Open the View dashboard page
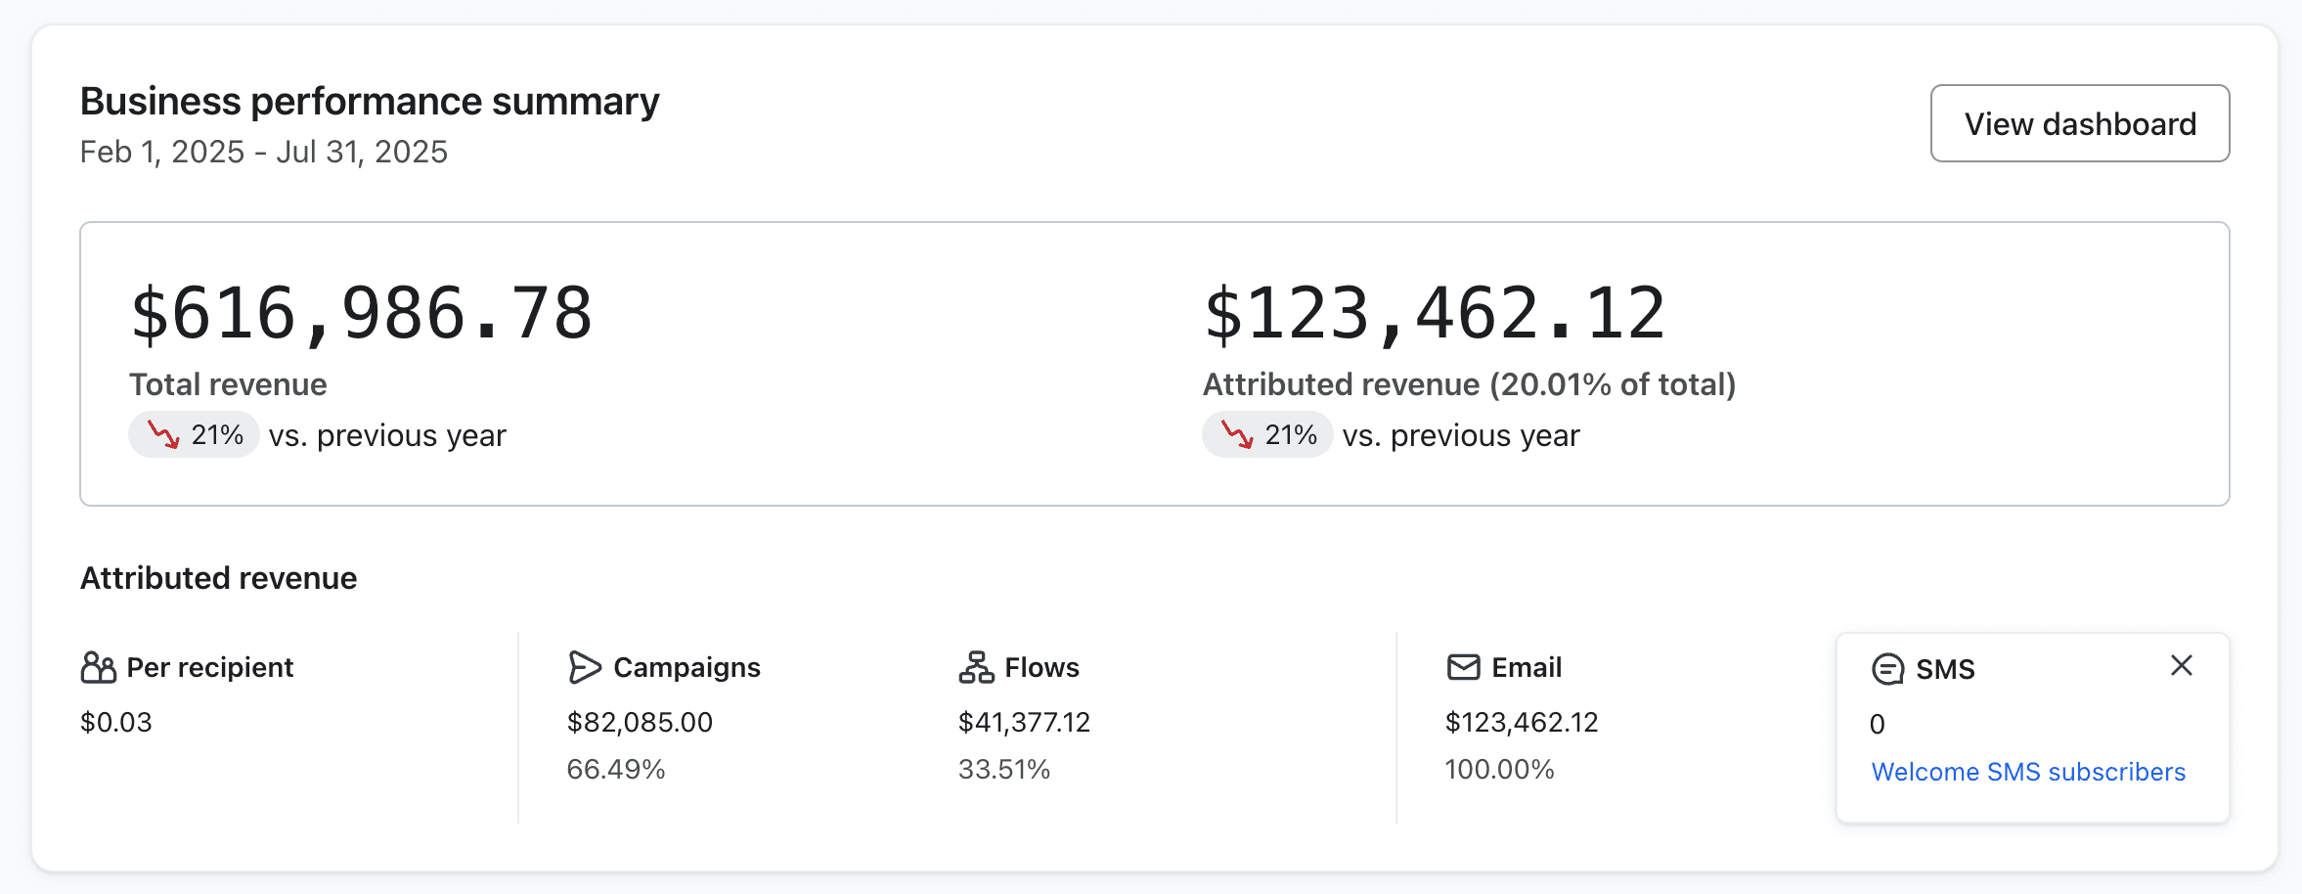 (2079, 123)
